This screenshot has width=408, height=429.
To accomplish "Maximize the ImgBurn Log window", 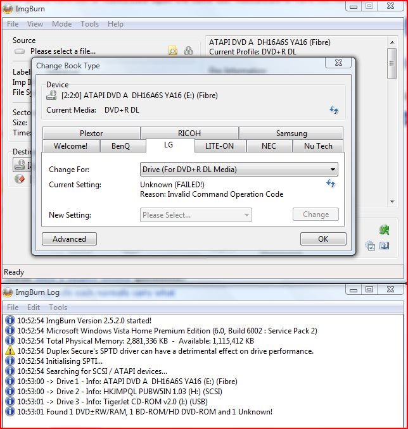I will click(x=369, y=289).
